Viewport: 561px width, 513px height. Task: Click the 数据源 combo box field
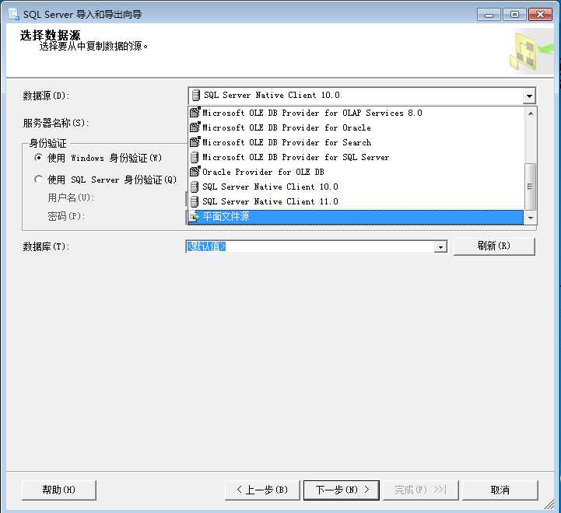[x=362, y=96]
